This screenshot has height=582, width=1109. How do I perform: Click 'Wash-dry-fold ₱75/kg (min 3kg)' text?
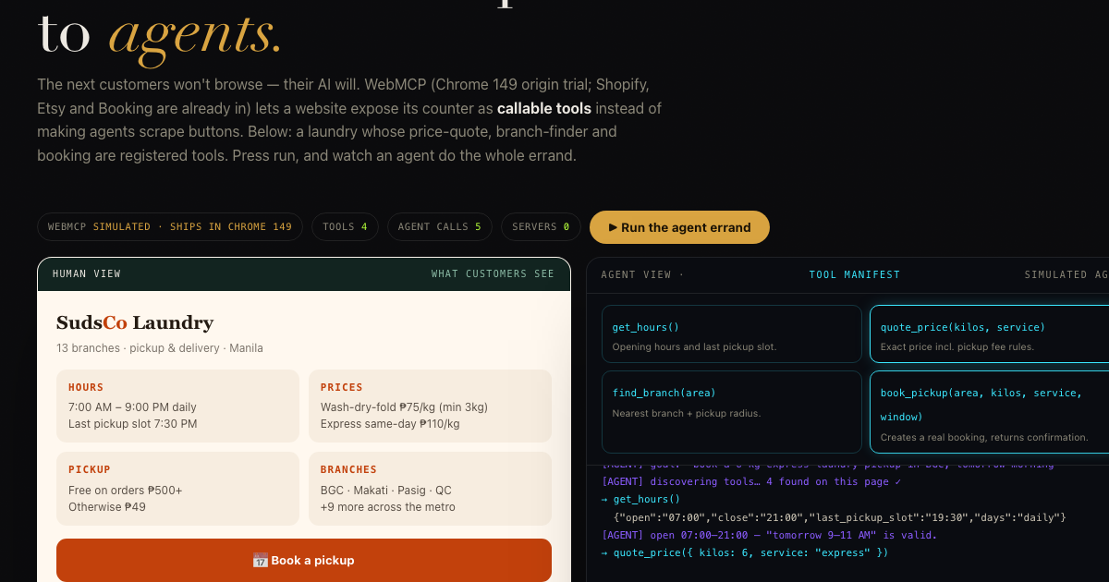coord(404,407)
